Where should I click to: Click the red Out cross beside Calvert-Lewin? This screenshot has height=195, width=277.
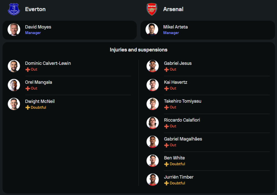pos(28,70)
